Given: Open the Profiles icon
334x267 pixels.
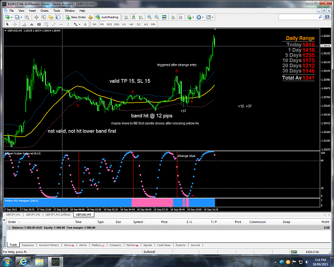Looking at the screenshot, I should 17,17.
